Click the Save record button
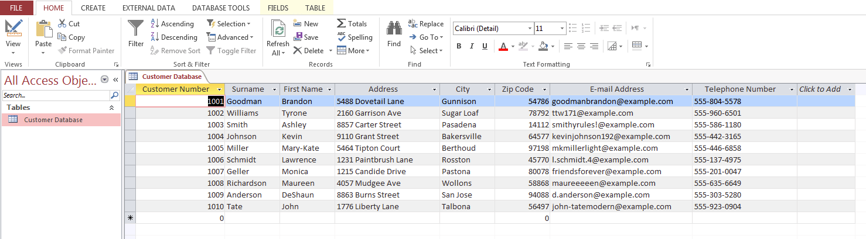866x239 pixels. [x=306, y=37]
